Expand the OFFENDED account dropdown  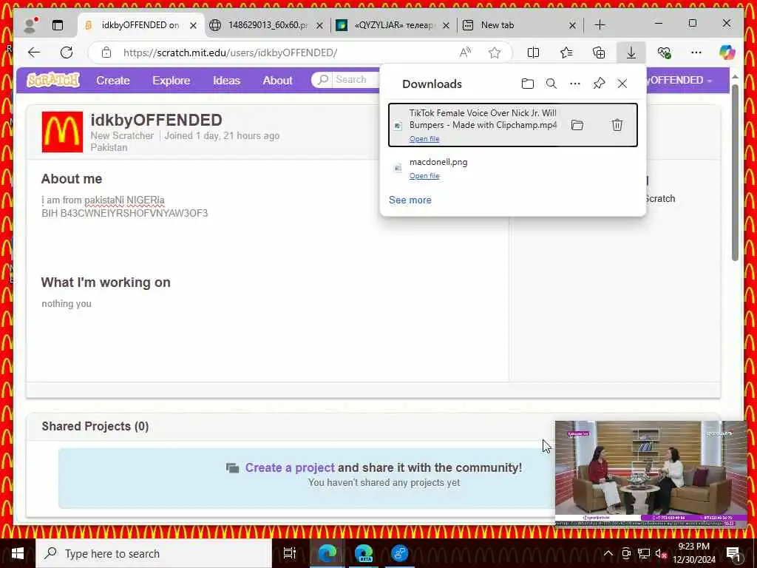pos(681,80)
